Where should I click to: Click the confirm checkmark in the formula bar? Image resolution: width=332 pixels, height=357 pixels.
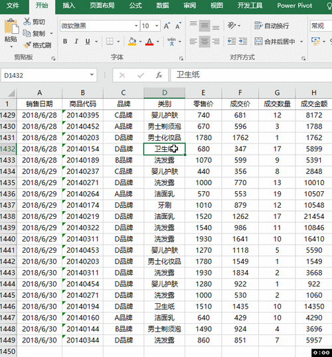coord(141,75)
